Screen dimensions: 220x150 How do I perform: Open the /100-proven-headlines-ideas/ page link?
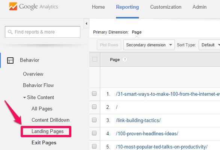point(147,133)
